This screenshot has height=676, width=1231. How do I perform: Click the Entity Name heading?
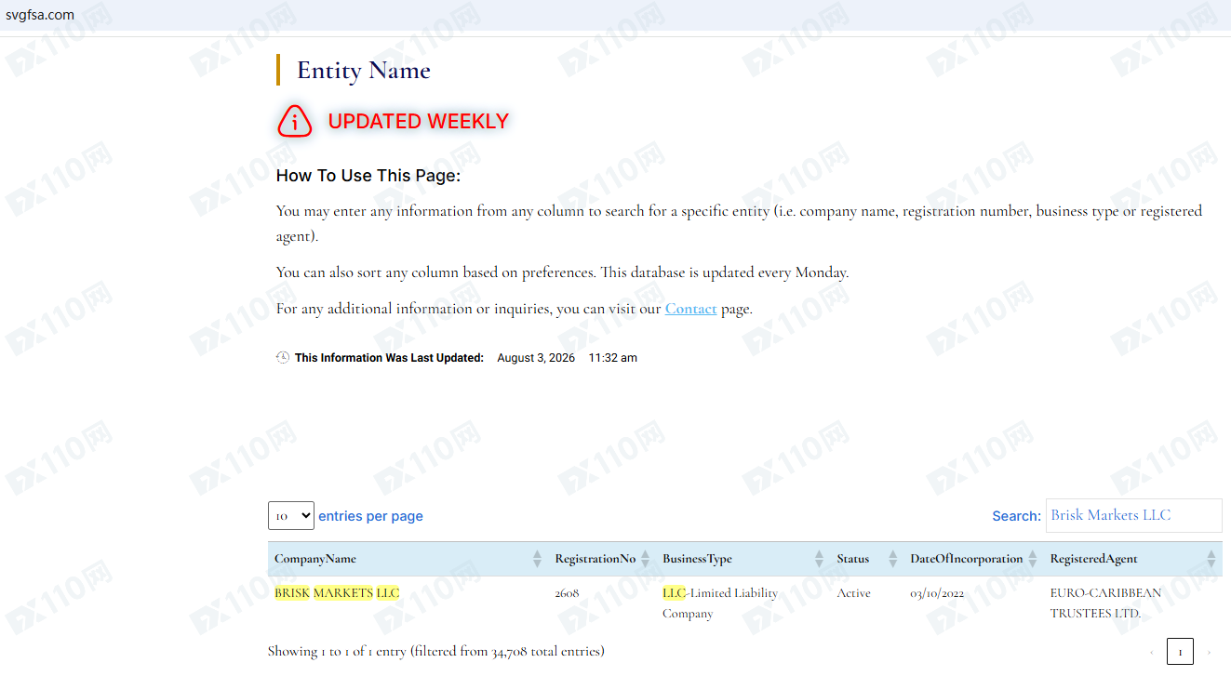point(364,71)
